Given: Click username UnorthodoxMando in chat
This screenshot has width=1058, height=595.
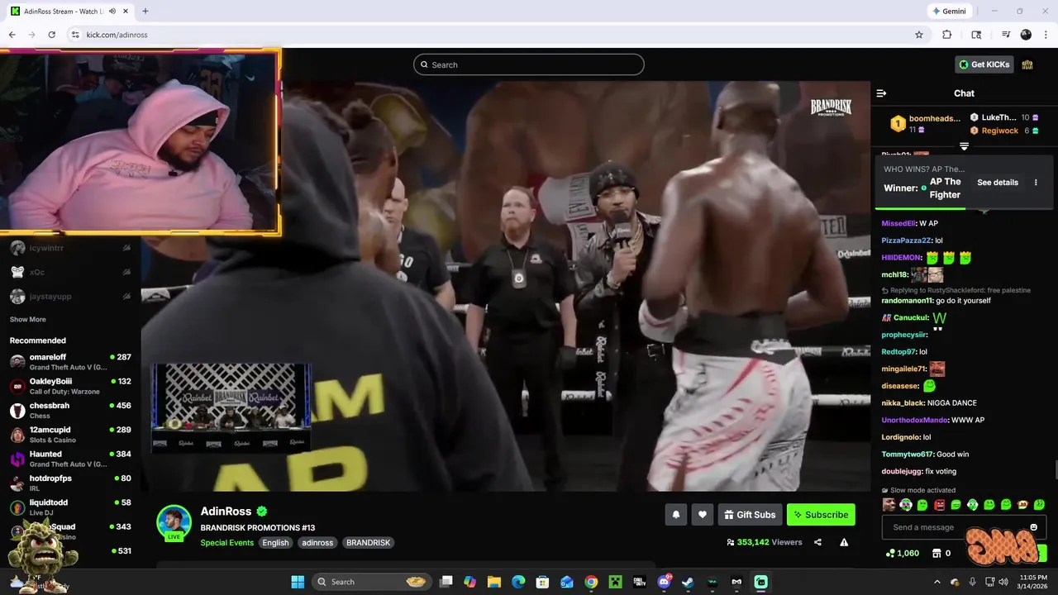Looking at the screenshot, I should [x=914, y=420].
